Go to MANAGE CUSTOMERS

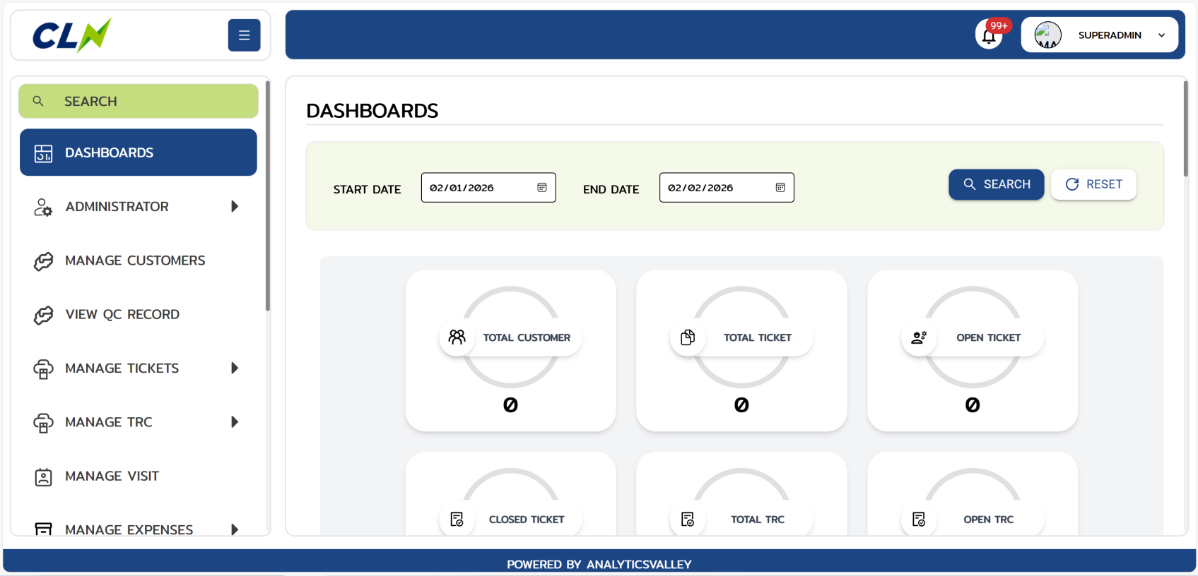coord(139,260)
